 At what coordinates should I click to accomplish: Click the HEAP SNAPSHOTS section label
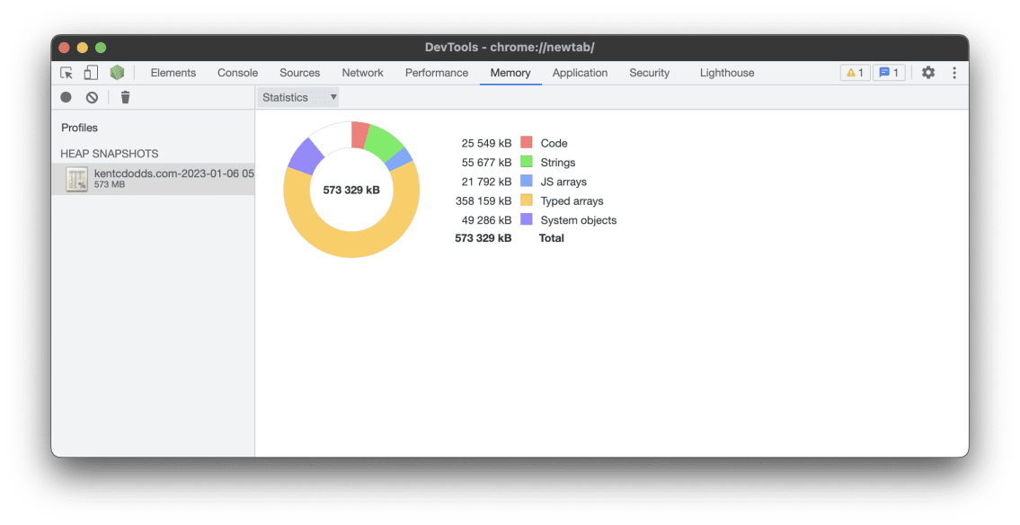tap(110, 154)
